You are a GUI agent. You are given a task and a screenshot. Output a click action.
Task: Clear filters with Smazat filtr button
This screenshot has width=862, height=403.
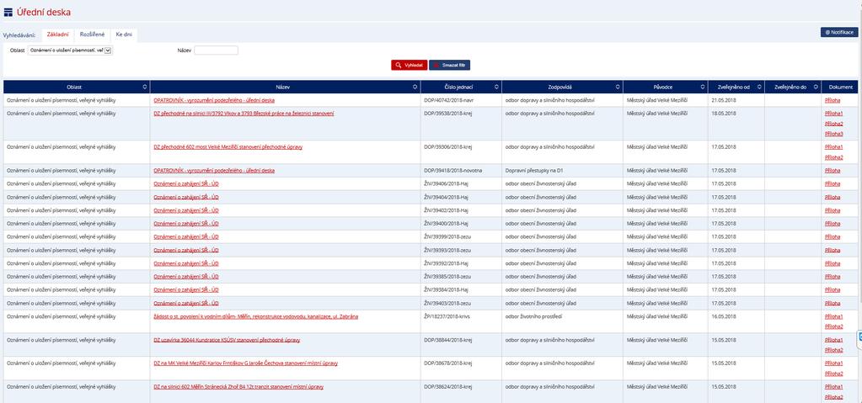450,65
